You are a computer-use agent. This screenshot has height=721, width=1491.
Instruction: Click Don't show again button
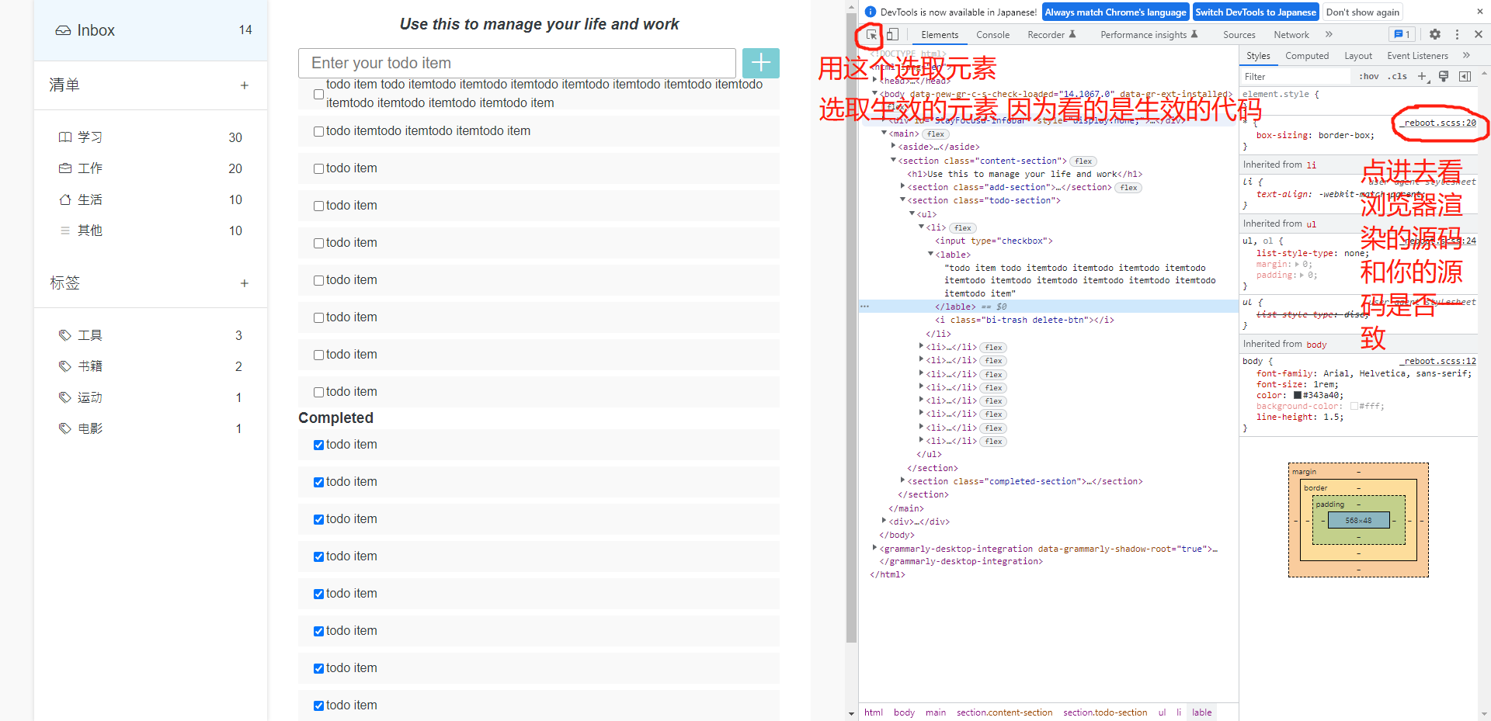(x=1363, y=12)
